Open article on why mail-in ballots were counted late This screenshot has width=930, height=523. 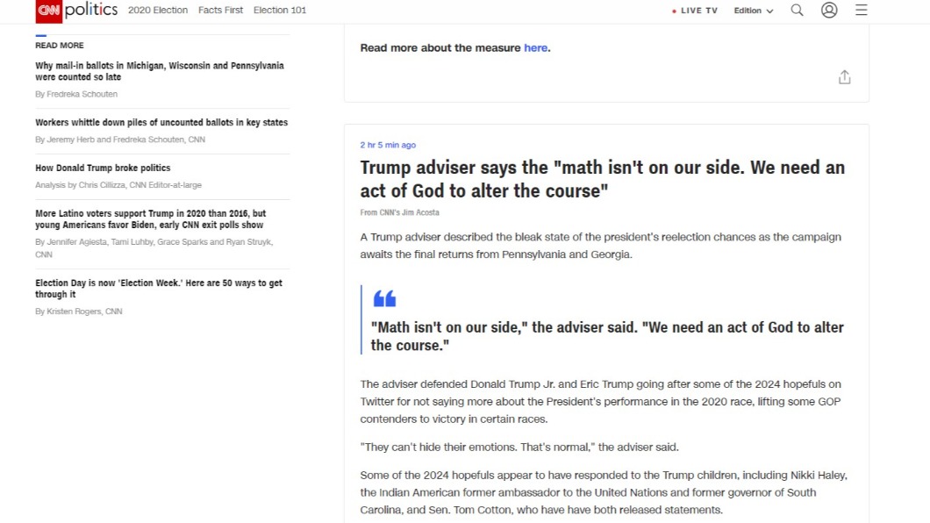pyautogui.click(x=160, y=71)
